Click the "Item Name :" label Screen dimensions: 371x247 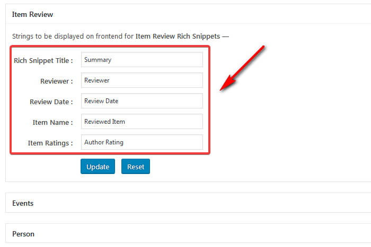pos(52,123)
